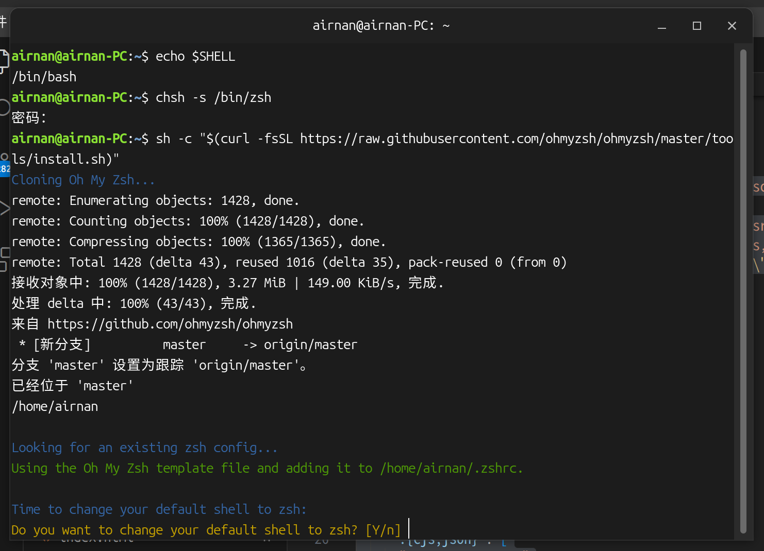
Task: Close the airnan@airnan-PC terminal window
Action: click(x=732, y=26)
